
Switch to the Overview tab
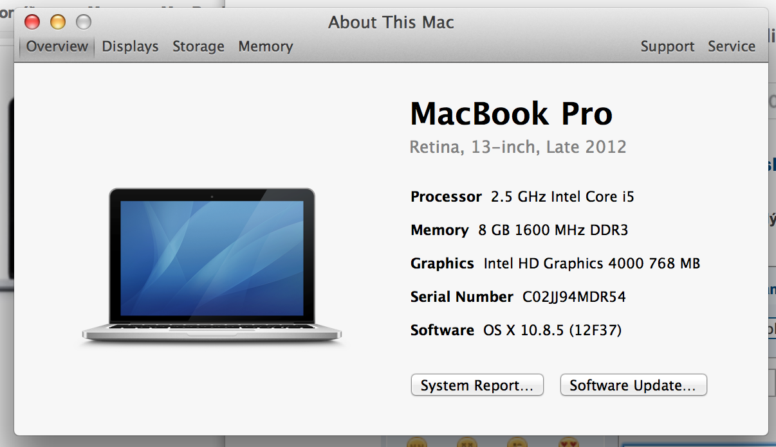coord(57,46)
